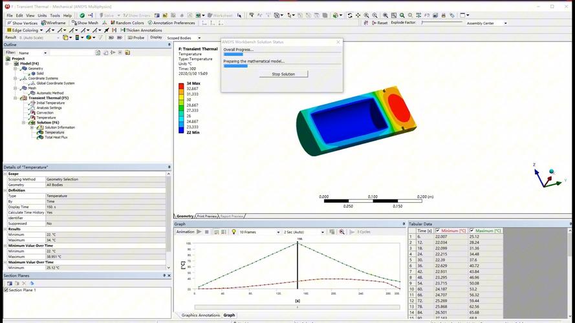The height and width of the screenshot is (323, 575).
Task: Open the Assembly Center dropdown
Action: coord(505,23)
